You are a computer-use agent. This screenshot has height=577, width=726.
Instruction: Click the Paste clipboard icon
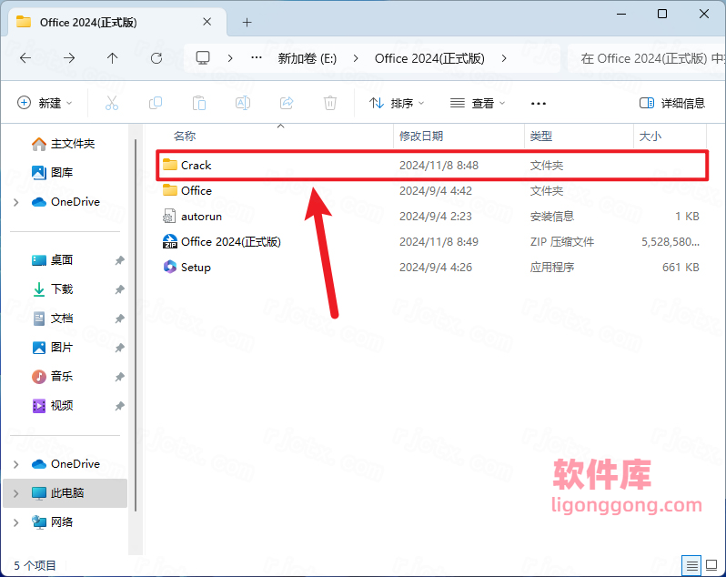[x=199, y=103]
